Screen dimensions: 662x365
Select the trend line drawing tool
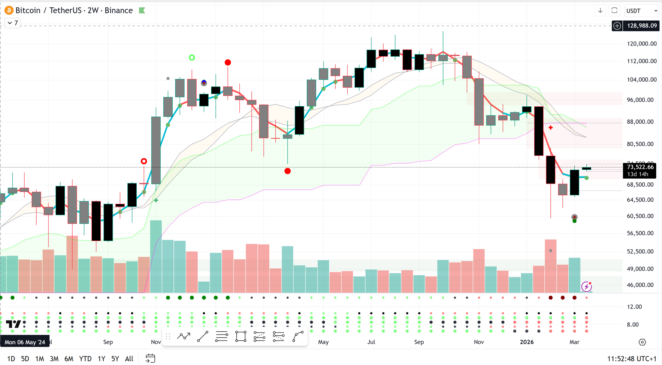tap(203, 336)
